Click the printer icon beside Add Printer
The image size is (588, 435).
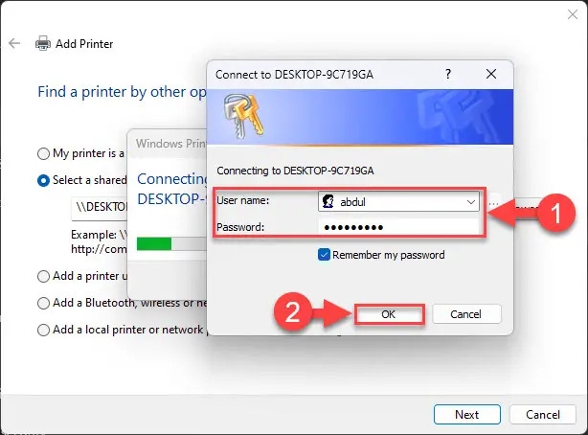click(x=43, y=43)
